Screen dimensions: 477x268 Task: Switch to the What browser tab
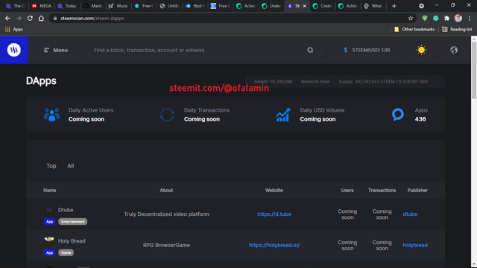(x=373, y=6)
